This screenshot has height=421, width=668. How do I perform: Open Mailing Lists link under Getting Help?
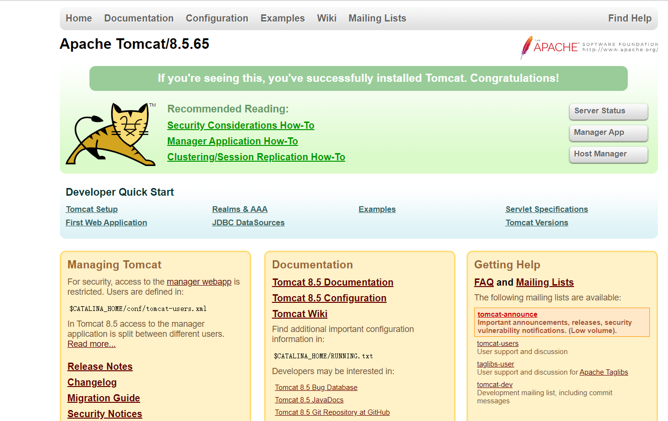pos(545,282)
